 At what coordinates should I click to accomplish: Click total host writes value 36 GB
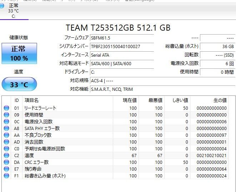[x=217, y=46]
